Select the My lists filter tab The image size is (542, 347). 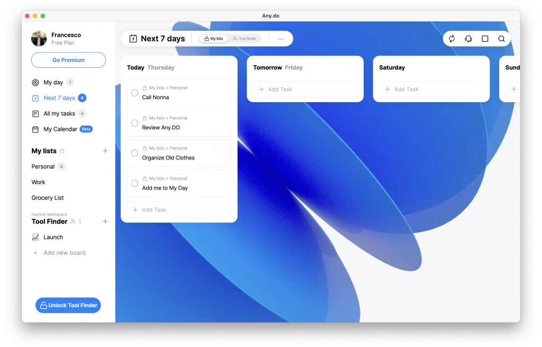pos(213,38)
